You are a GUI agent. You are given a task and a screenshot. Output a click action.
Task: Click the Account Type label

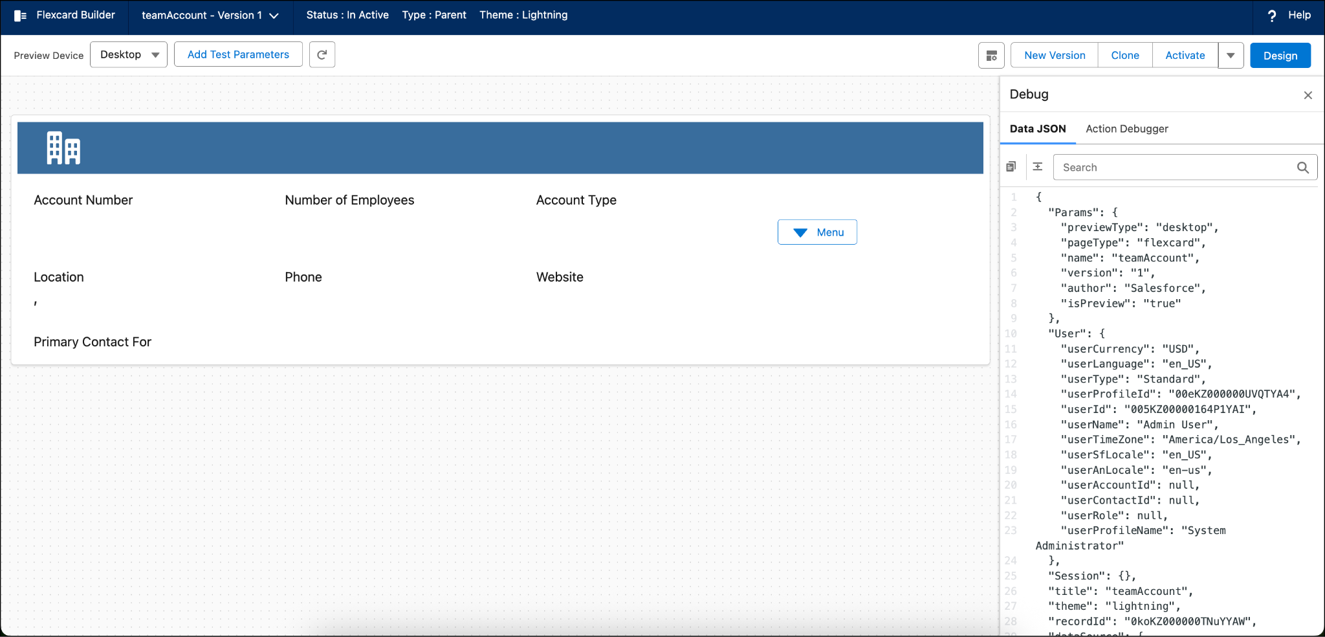[576, 200]
